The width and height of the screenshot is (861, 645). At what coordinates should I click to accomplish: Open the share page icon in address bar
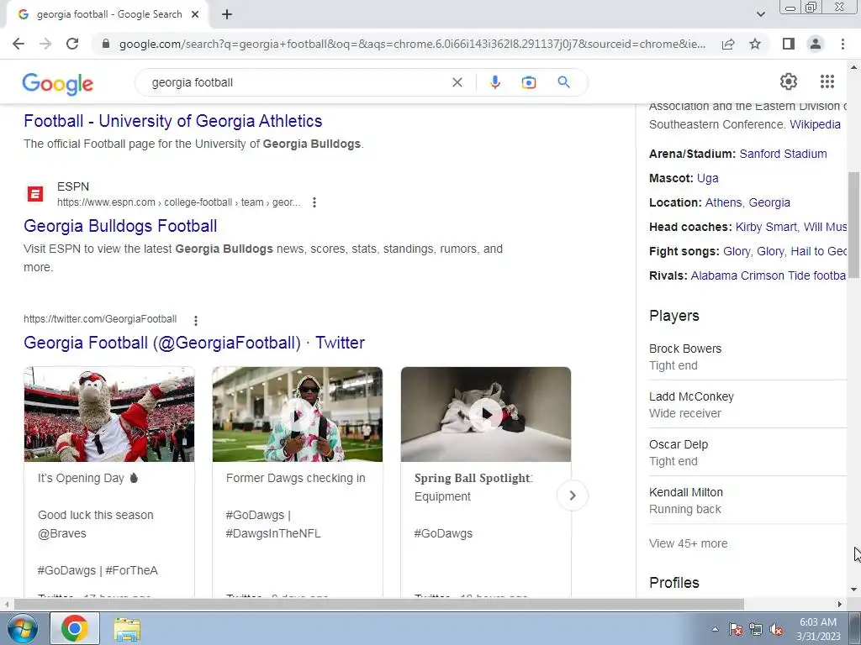(x=728, y=44)
